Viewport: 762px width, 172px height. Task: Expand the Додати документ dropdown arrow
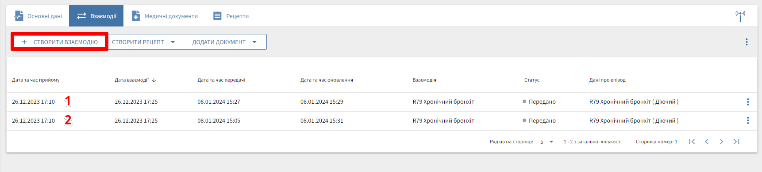coord(254,42)
